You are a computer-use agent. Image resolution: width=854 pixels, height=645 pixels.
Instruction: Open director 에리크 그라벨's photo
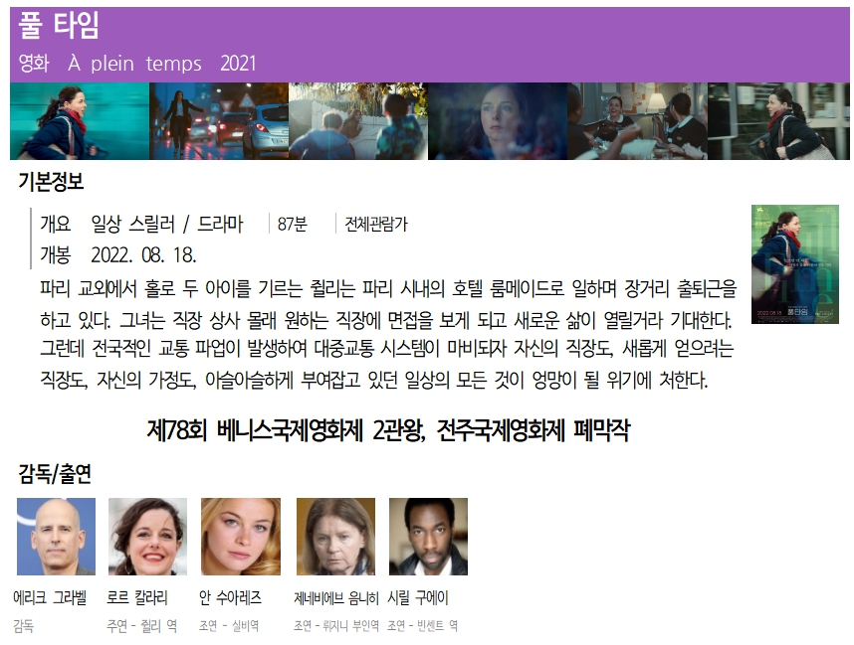56,537
